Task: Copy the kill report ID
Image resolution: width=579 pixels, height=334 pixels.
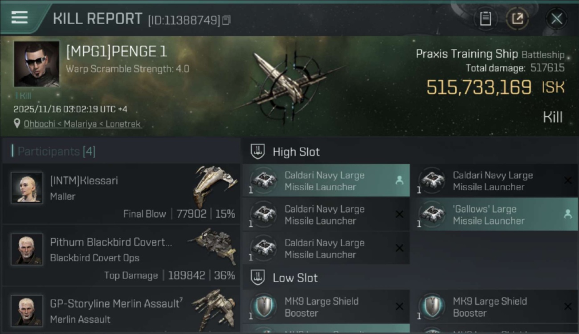Action: [x=226, y=20]
